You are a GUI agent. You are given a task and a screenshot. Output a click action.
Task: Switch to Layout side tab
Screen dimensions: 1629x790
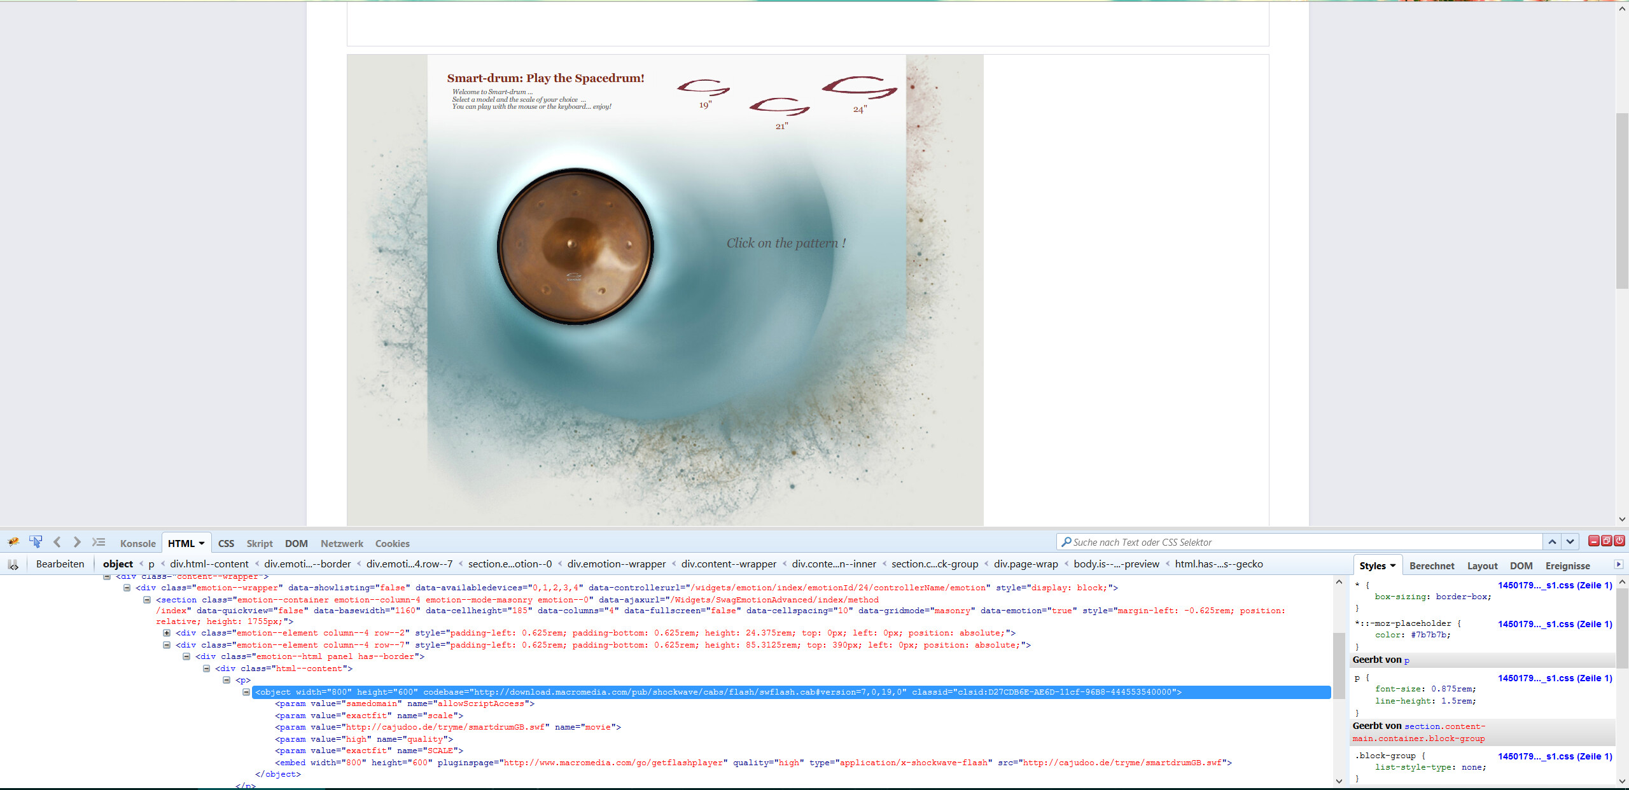coord(1483,566)
